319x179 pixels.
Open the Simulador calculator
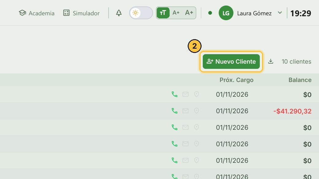(81, 13)
